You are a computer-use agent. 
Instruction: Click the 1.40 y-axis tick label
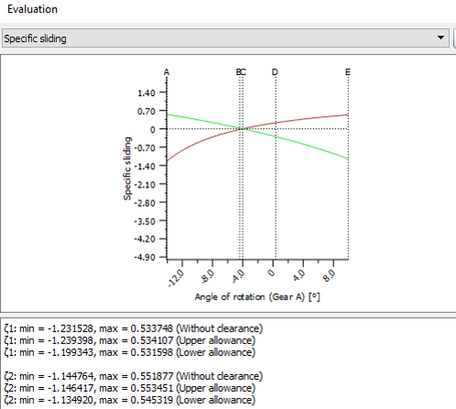(x=147, y=93)
